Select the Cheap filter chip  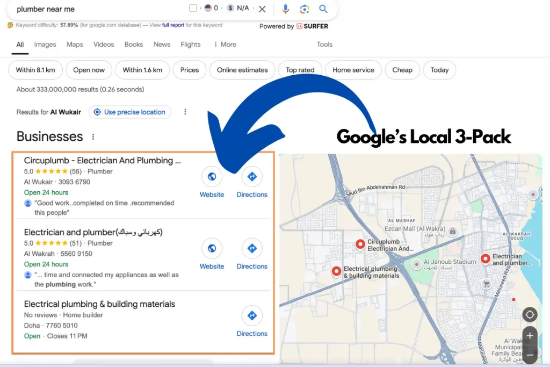(402, 70)
